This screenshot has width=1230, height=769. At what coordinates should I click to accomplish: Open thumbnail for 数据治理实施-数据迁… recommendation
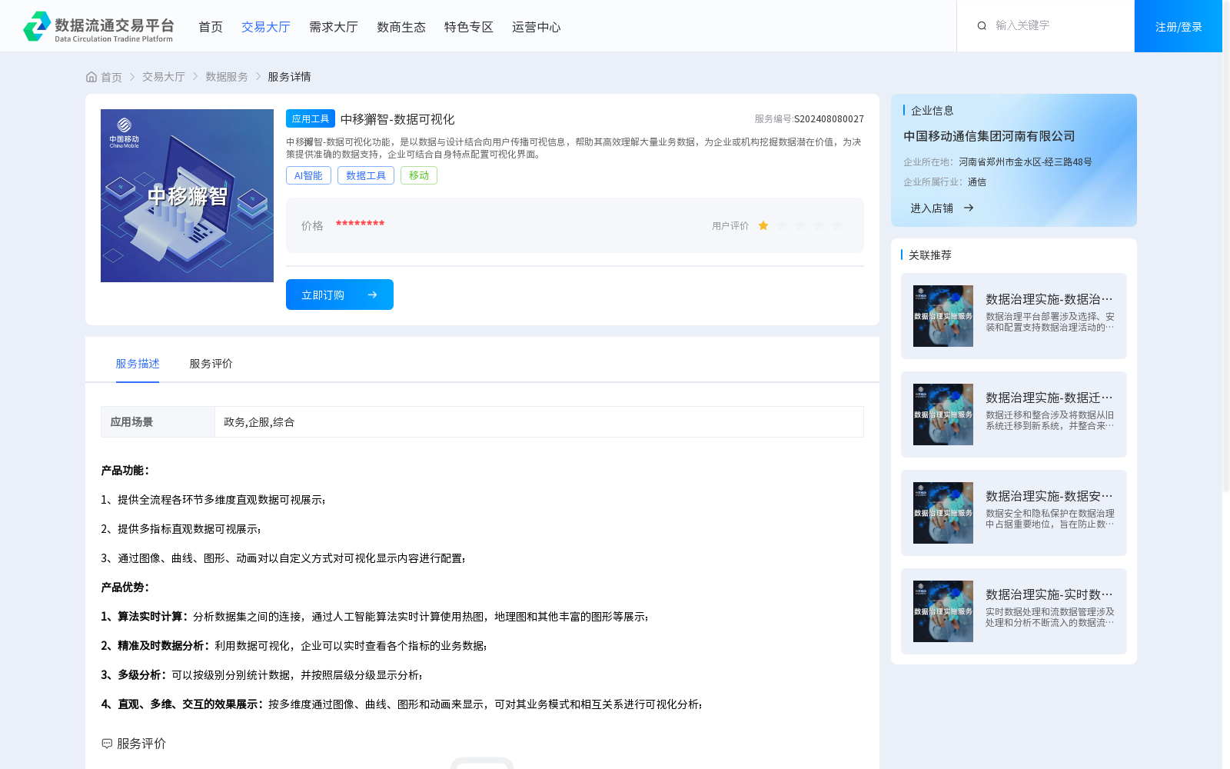point(943,414)
